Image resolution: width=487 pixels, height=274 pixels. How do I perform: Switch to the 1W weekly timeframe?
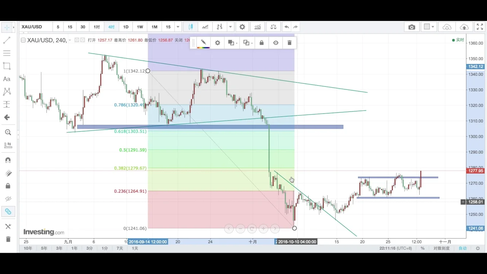[140, 27]
